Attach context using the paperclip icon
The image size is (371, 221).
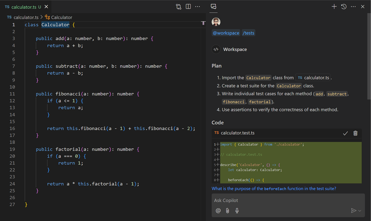click(228, 210)
